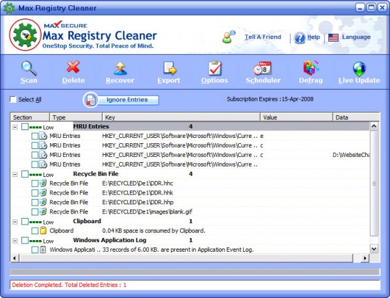
Task: Collapse the Recycle Bin File group
Action: tap(16, 174)
